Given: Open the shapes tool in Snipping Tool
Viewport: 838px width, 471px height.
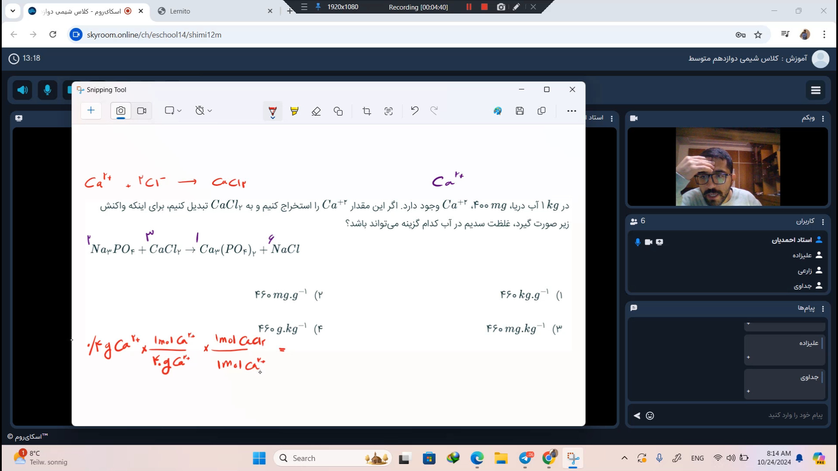Looking at the screenshot, I should (338, 111).
